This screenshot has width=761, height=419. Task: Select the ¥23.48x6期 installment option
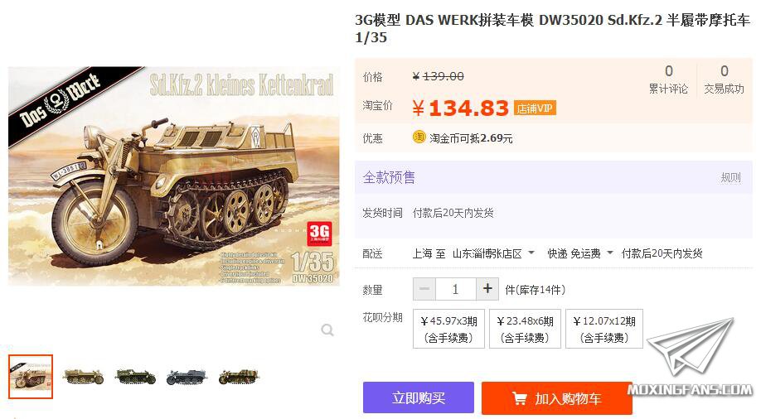tap(525, 329)
